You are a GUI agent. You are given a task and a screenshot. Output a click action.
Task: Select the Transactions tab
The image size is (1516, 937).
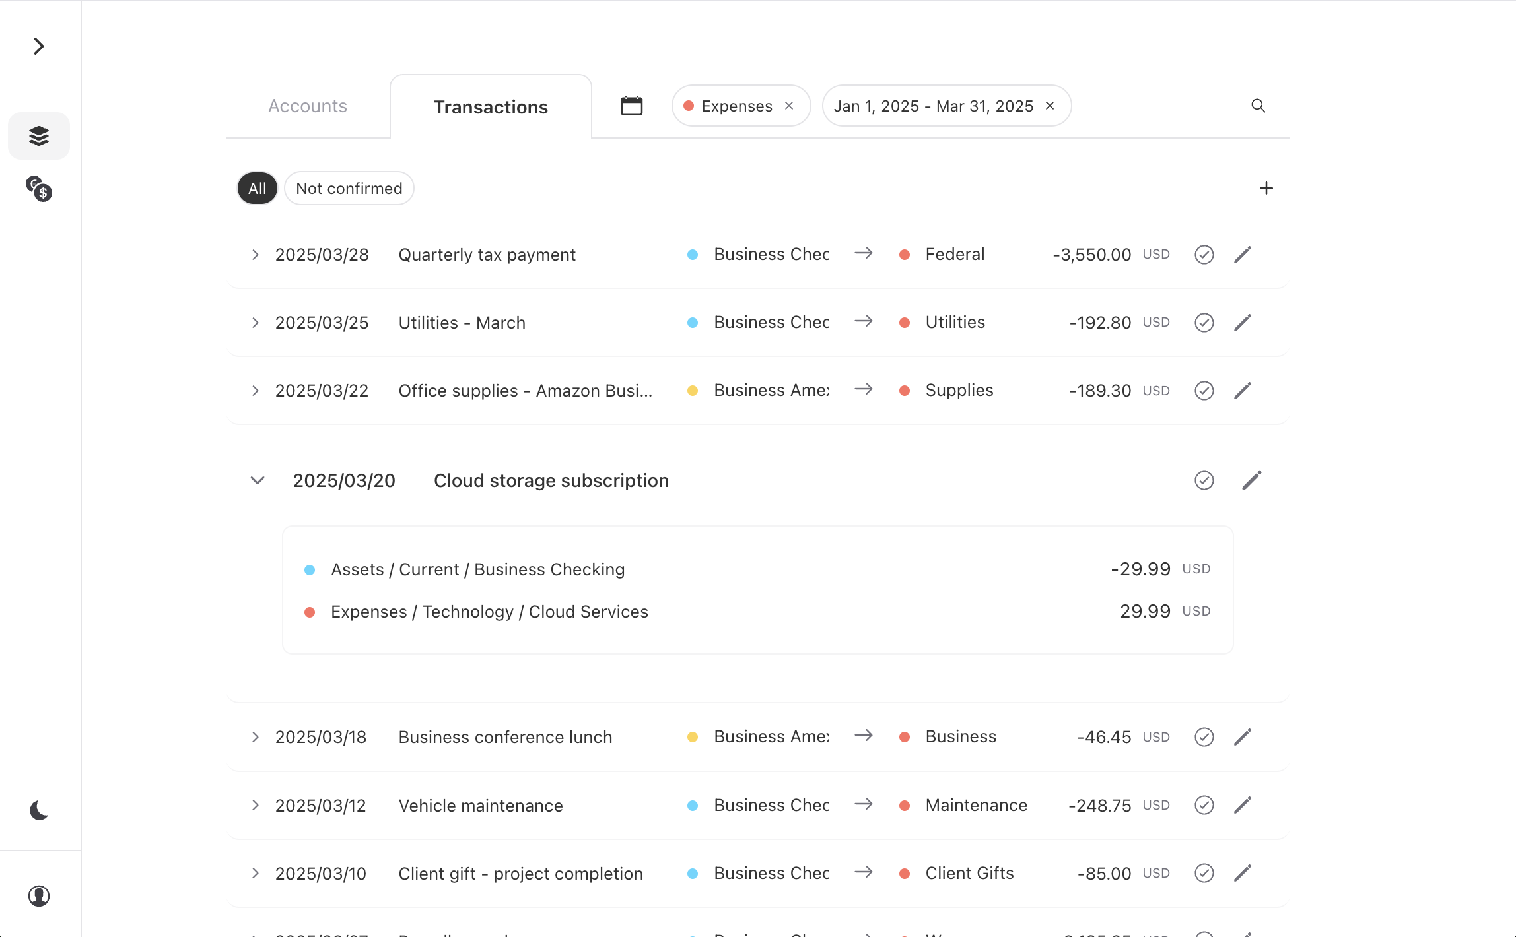click(x=491, y=107)
